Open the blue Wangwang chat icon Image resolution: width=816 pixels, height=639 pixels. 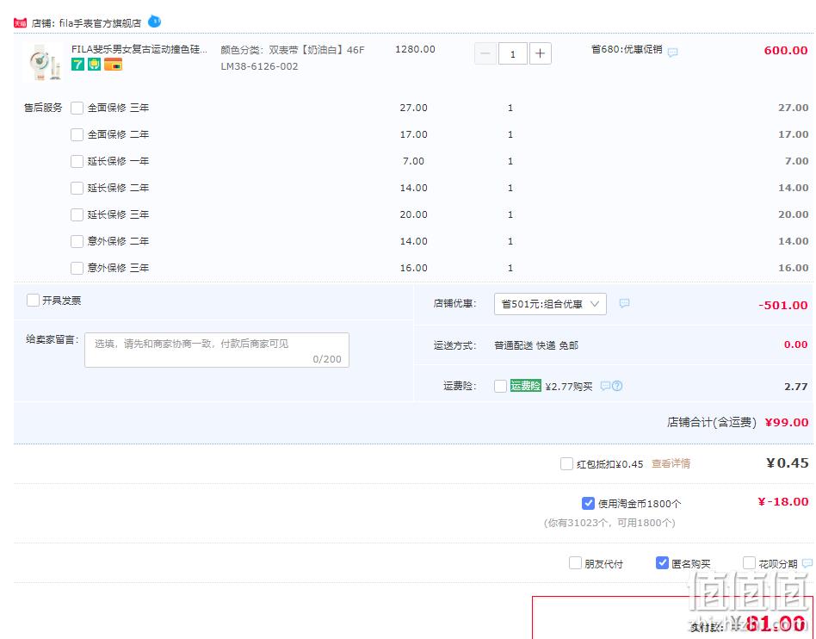[155, 22]
